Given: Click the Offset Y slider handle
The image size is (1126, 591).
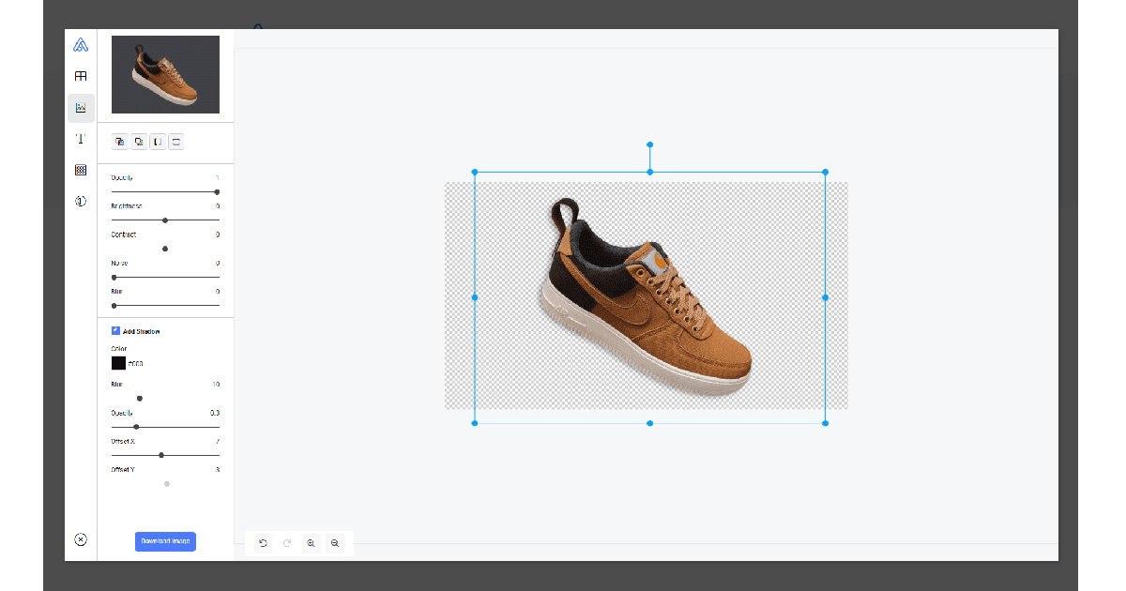Looking at the screenshot, I should pyautogui.click(x=167, y=484).
